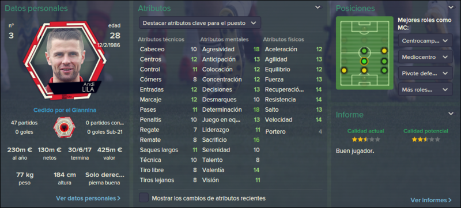Click the Albania national team badge
This screenshot has height=208, width=461.
(x=64, y=127)
